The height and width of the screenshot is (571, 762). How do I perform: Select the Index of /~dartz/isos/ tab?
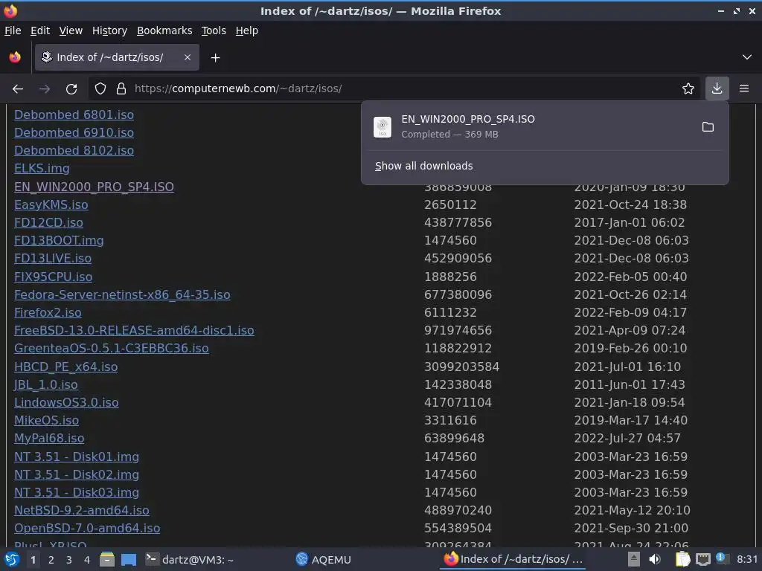point(117,57)
